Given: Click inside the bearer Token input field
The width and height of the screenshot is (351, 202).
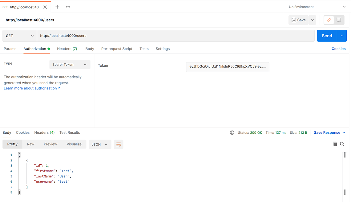Looking at the screenshot, I should 228,67.
